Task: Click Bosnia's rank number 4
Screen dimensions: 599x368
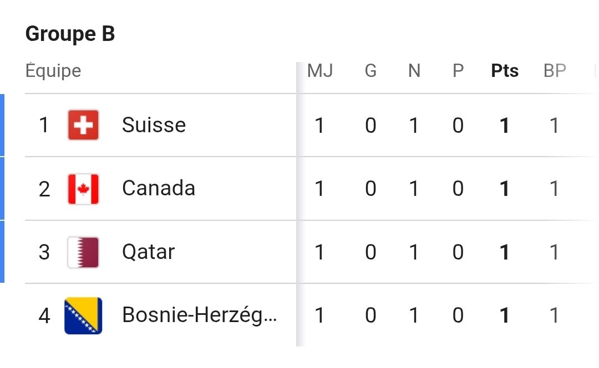Action: tap(44, 316)
